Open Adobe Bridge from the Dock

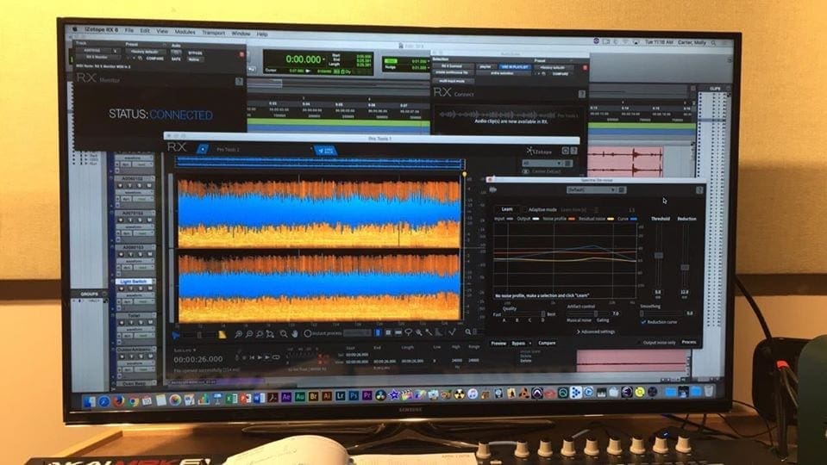click(313, 396)
